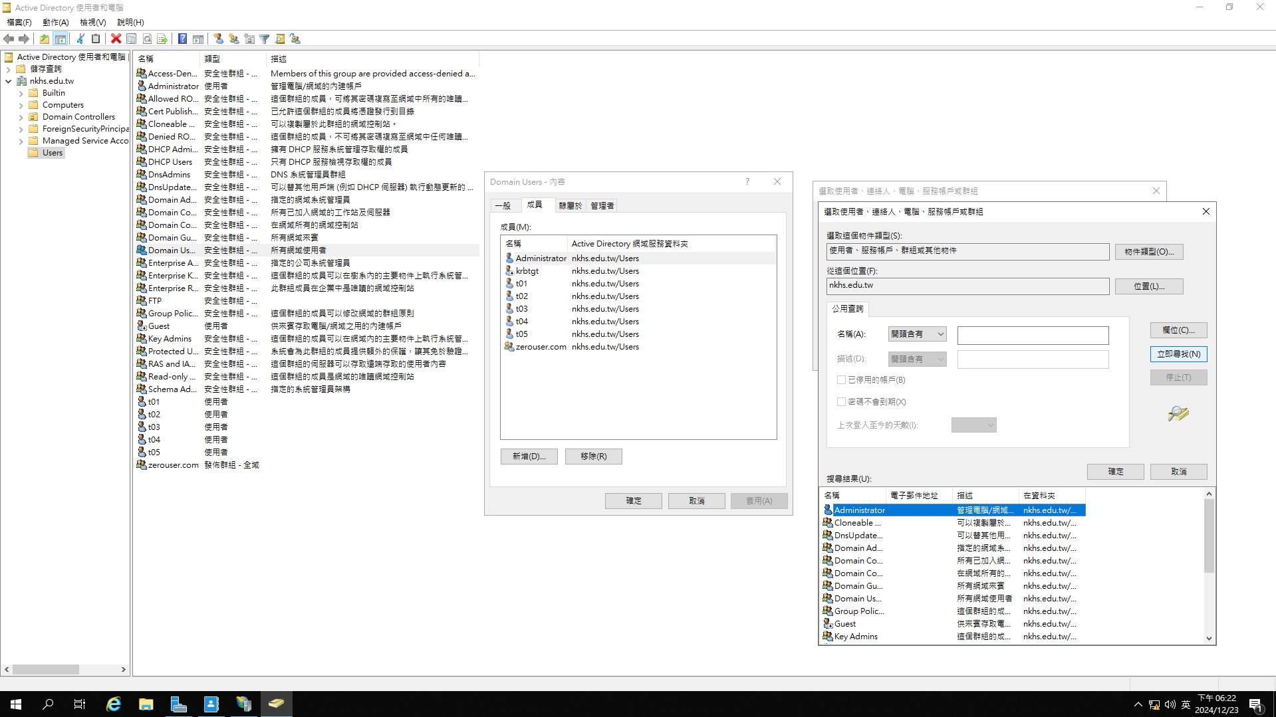Open the 檢視(V) menu
The width and height of the screenshot is (1276, 717).
point(93,23)
